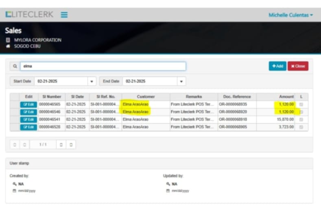Image resolution: width=321 pixels, height=224 pixels.
Task: Click the red Close button
Action: coord(298,66)
